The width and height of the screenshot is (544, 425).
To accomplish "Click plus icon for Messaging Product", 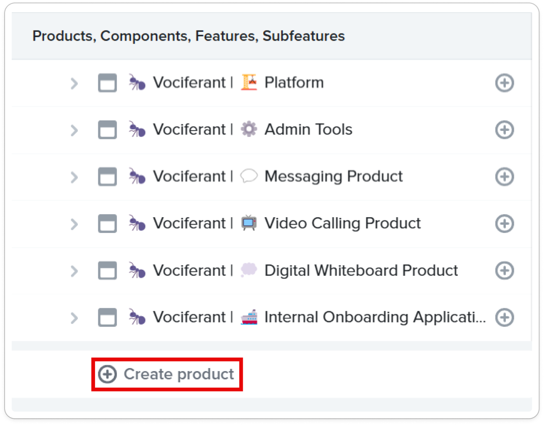I will coord(504,177).
